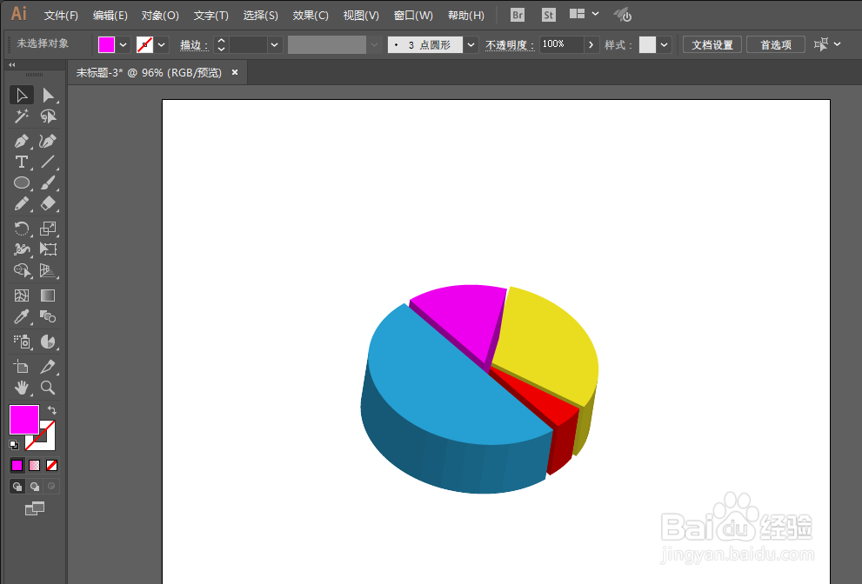Activate the Magic Wand tool
The image size is (862, 584).
[22, 116]
